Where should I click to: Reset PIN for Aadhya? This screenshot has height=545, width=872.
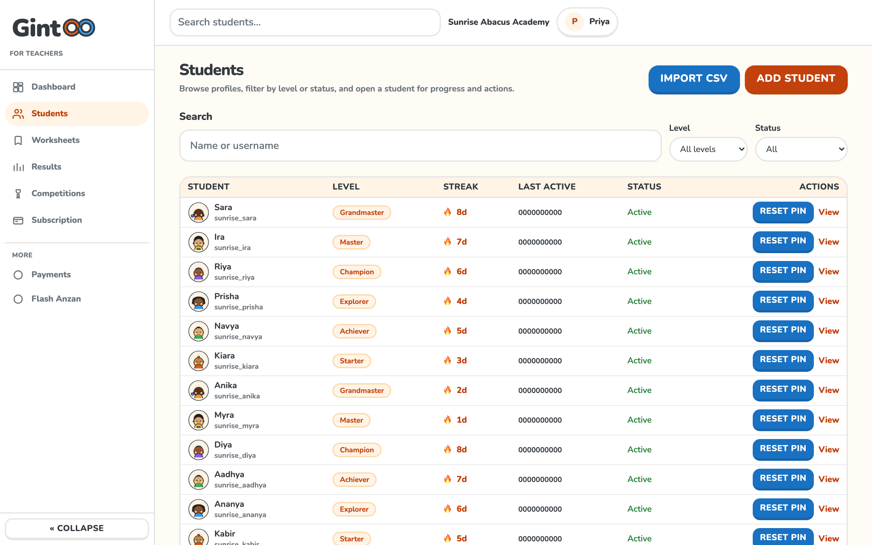pyautogui.click(x=783, y=479)
